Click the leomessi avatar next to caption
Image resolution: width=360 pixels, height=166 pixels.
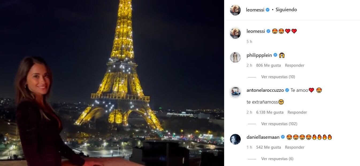(235, 33)
